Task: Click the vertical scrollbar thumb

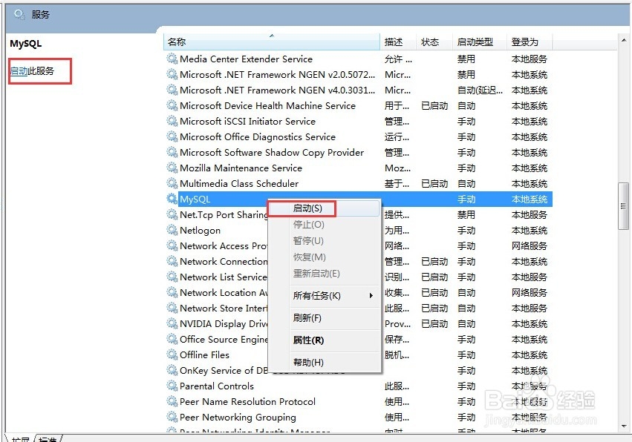Action: click(624, 206)
